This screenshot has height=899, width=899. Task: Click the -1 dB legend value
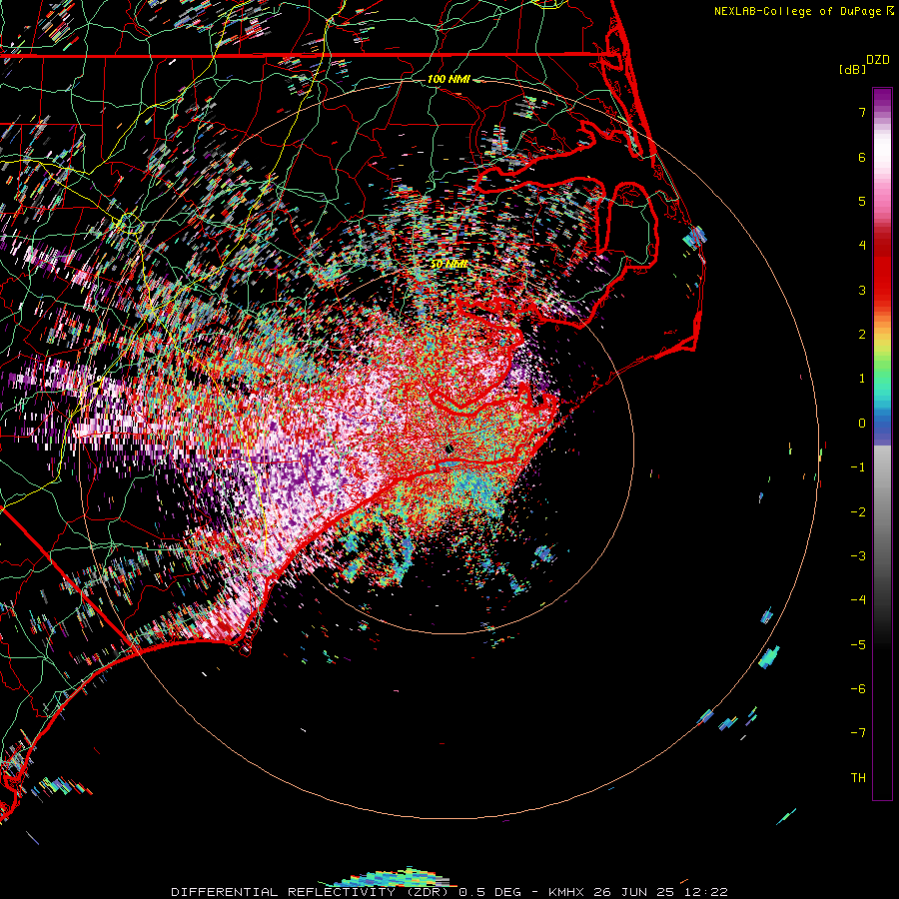(x=858, y=467)
